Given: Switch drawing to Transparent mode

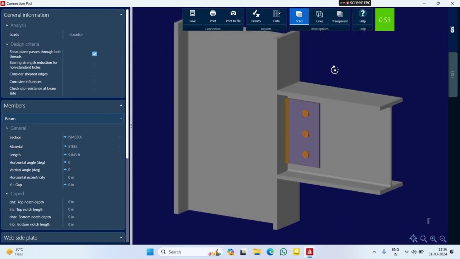Looking at the screenshot, I should (x=340, y=17).
